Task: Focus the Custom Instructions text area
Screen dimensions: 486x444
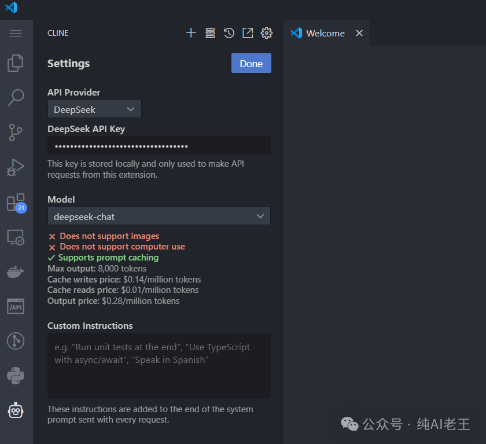Action: click(x=159, y=365)
